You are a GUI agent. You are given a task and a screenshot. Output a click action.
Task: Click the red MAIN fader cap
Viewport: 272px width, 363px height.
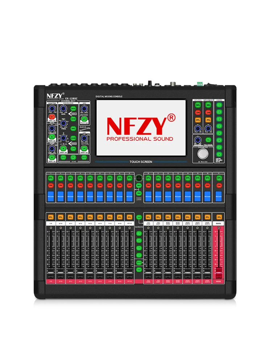(x=219, y=273)
